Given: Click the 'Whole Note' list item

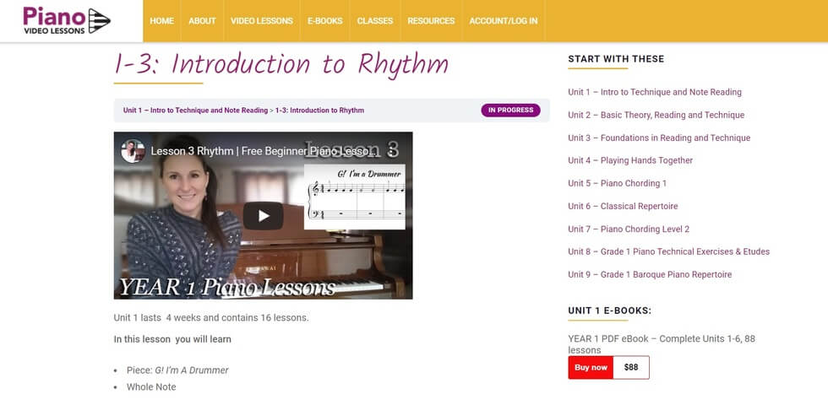Looking at the screenshot, I should pos(151,387).
